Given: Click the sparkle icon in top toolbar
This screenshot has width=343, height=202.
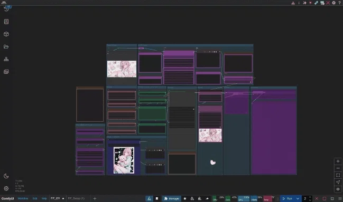Looking at the screenshot, I should coord(304,3).
